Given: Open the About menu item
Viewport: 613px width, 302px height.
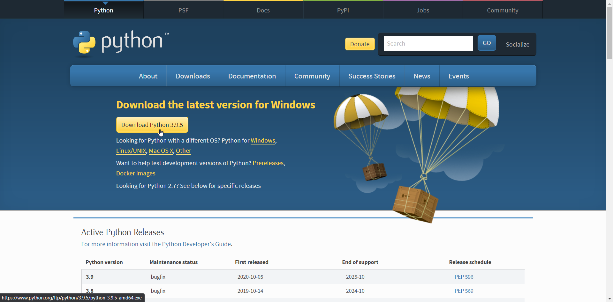Looking at the screenshot, I should click(x=148, y=76).
